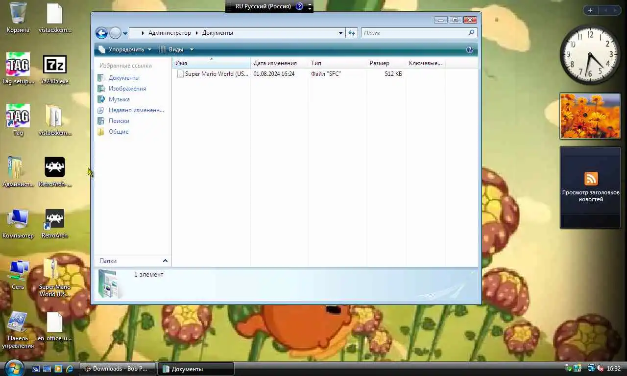Refresh the Документы folder view
The width and height of the screenshot is (627, 376).
(352, 33)
